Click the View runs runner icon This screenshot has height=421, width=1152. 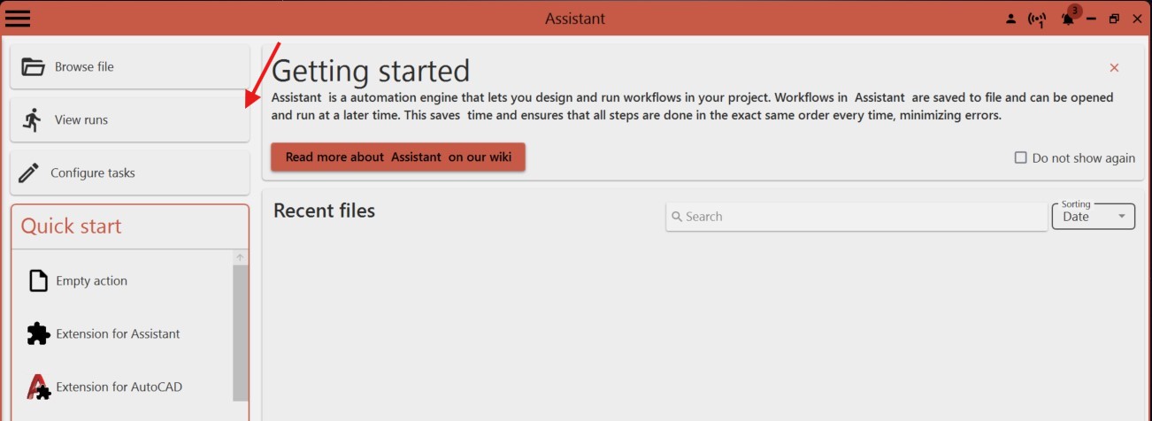(x=33, y=119)
